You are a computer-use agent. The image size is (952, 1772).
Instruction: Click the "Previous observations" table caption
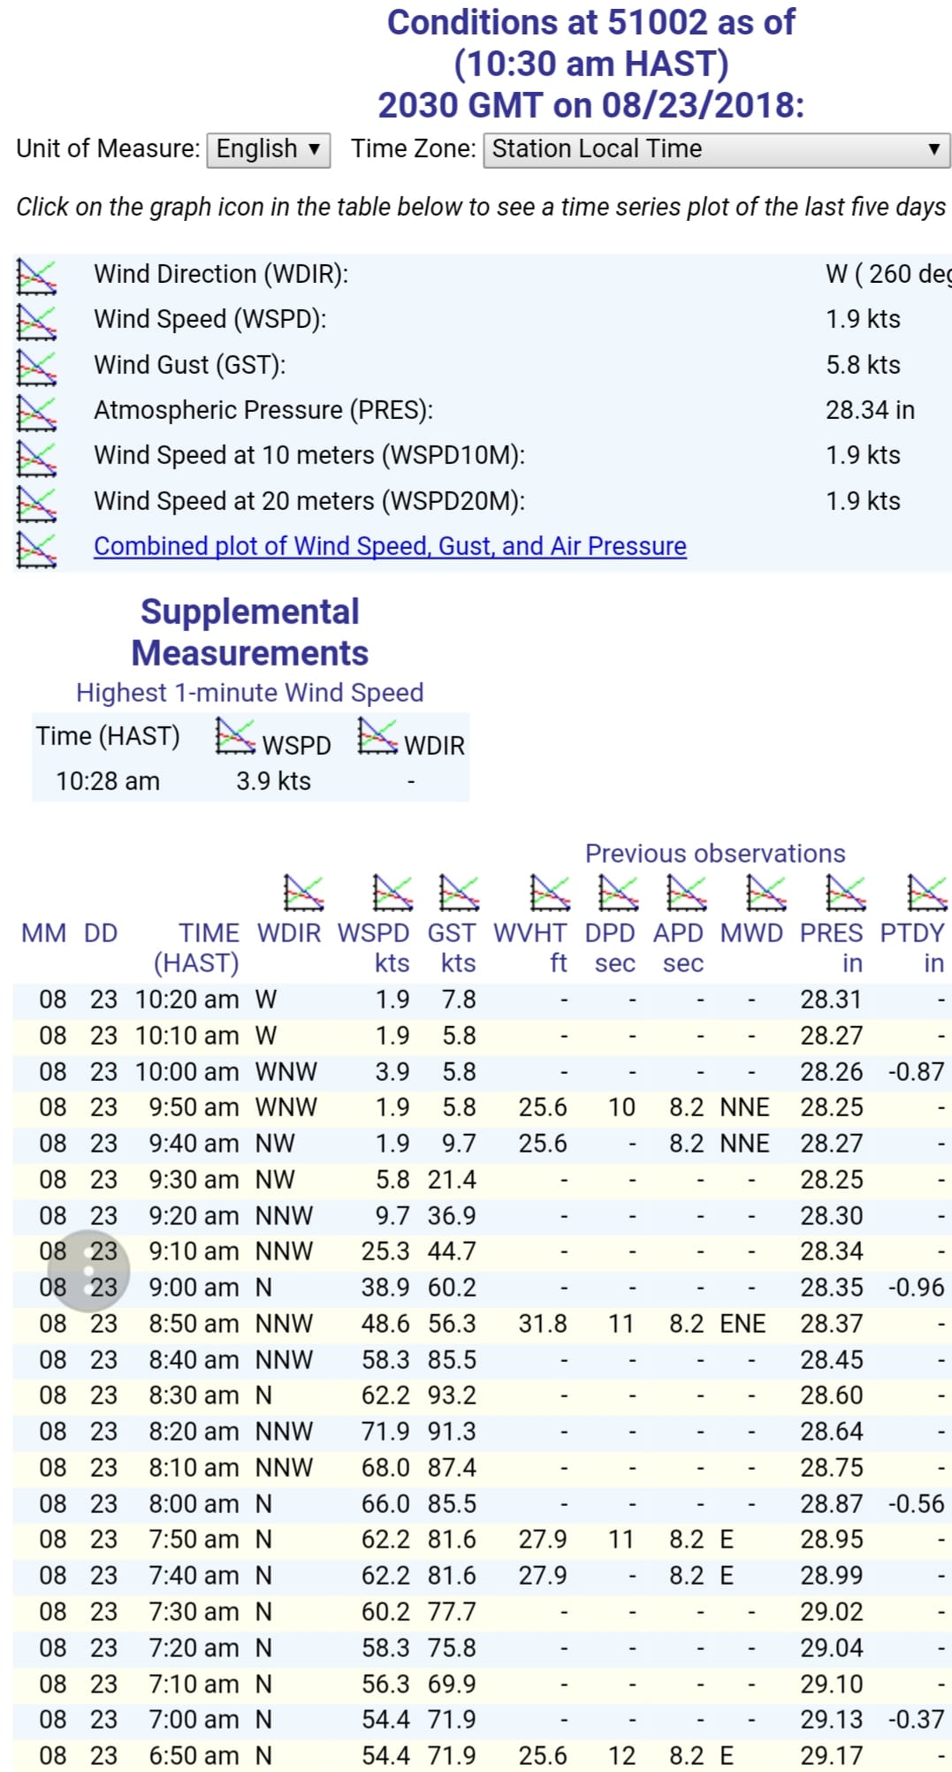coord(715,853)
